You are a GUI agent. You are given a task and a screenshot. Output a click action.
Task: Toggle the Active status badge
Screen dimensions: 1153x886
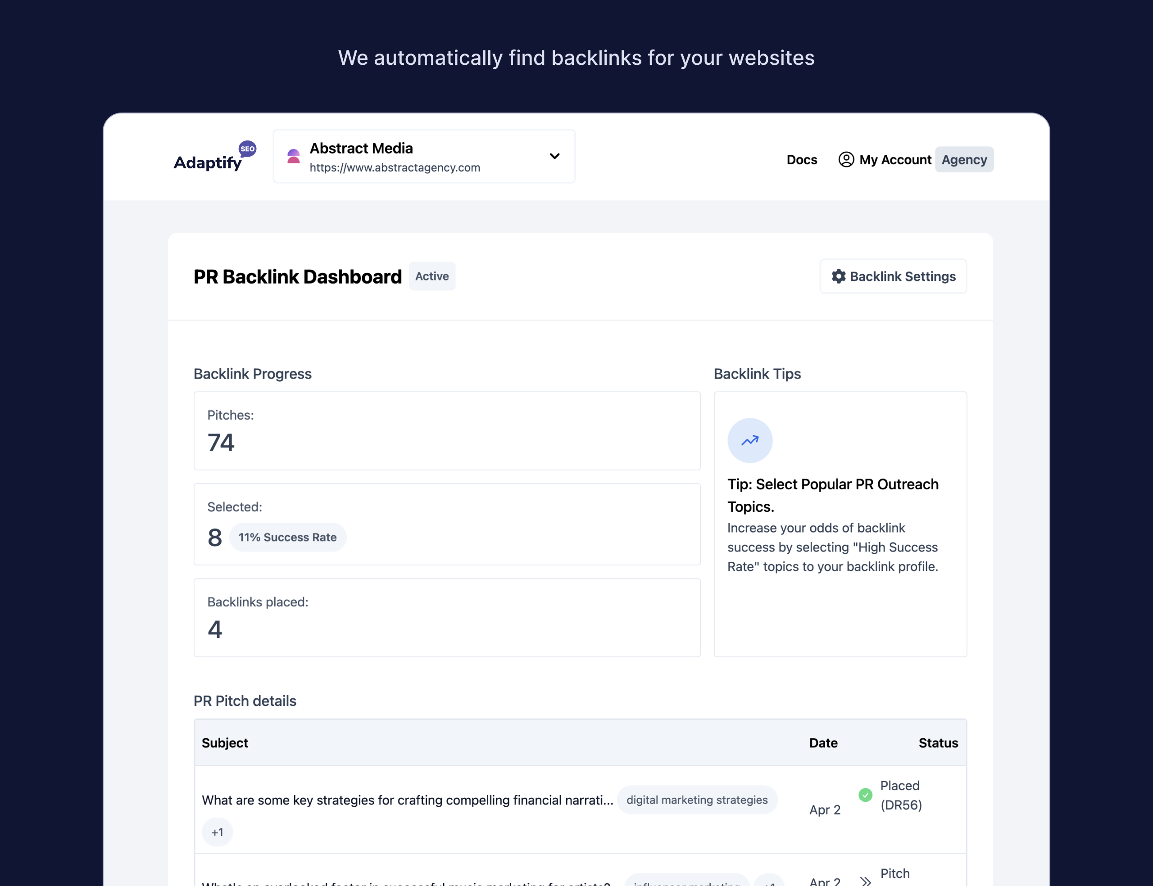[431, 276]
